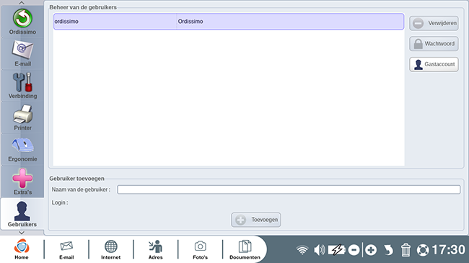Open the Gastaccount option
The height and width of the screenshot is (263, 469).
pos(434,64)
